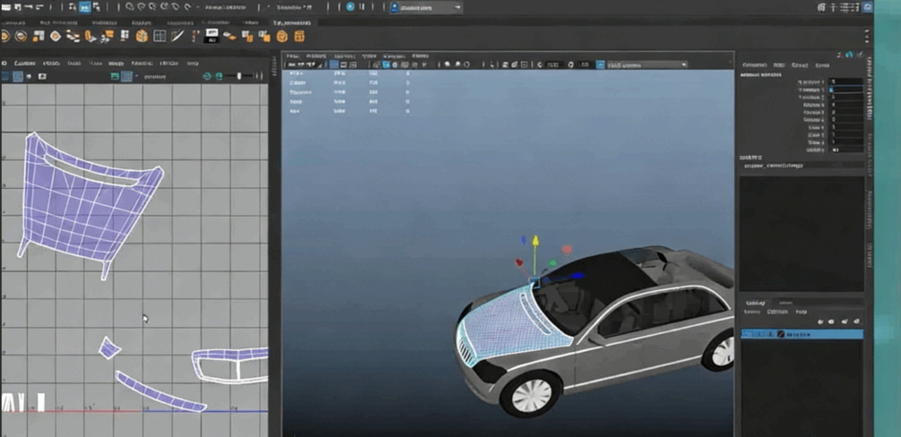Switch to the Display tab in layer editor
The height and width of the screenshot is (437, 901).
click(x=755, y=303)
